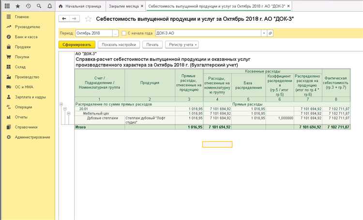Collapse the Распределение по сумме group
The image size is (363, 220).
point(61,104)
